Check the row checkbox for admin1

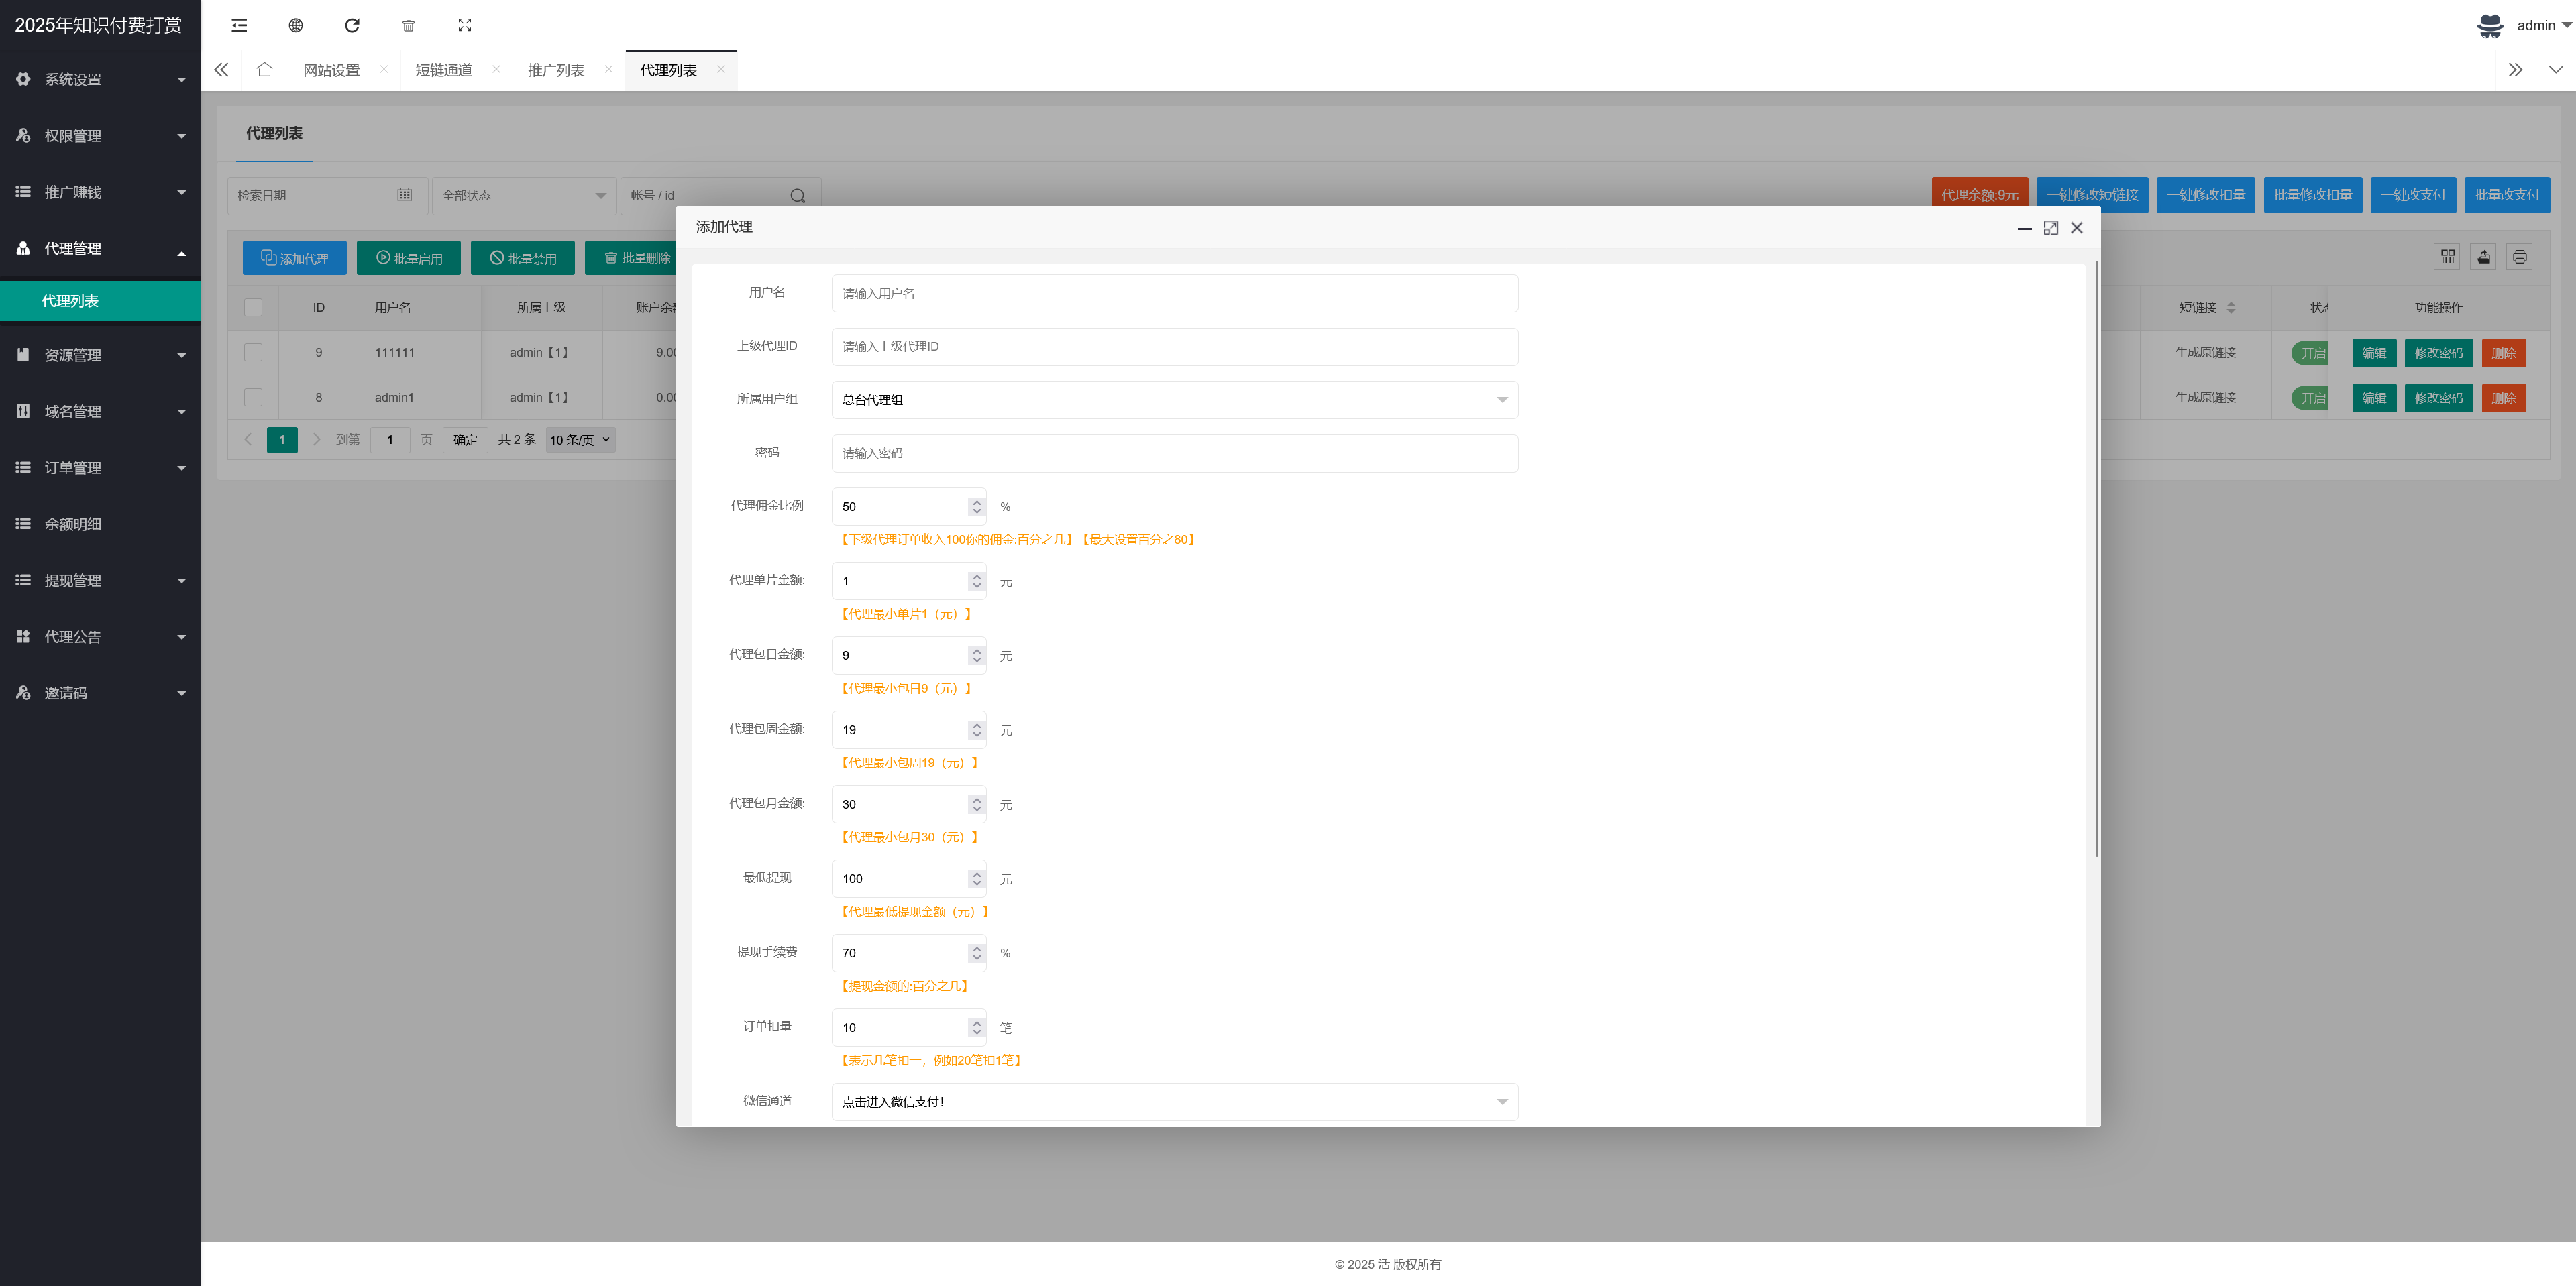pos(253,397)
